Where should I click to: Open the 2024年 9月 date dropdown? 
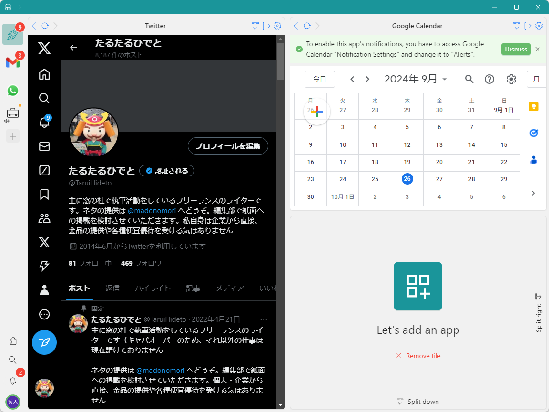coord(416,79)
